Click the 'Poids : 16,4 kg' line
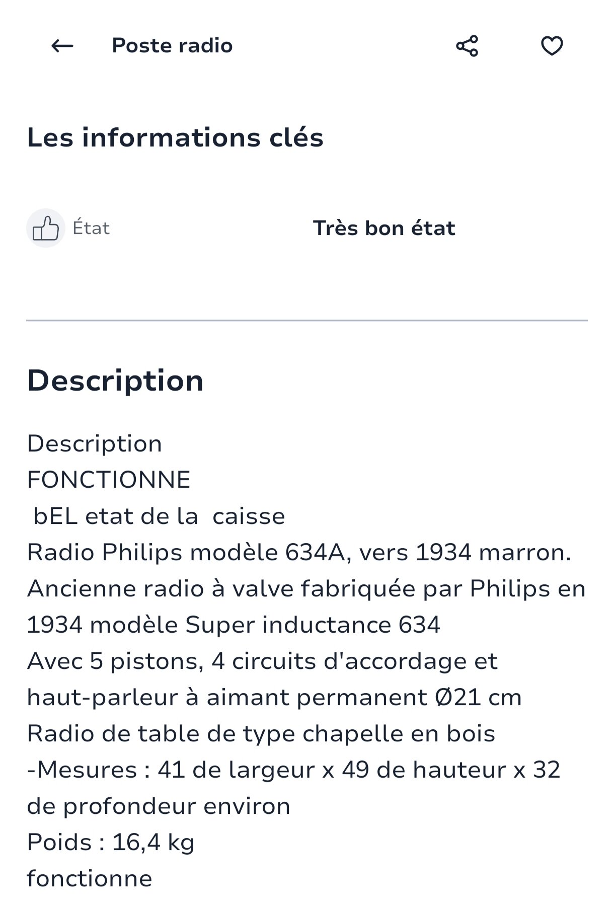Viewport: 614px width, 912px height. tap(111, 843)
